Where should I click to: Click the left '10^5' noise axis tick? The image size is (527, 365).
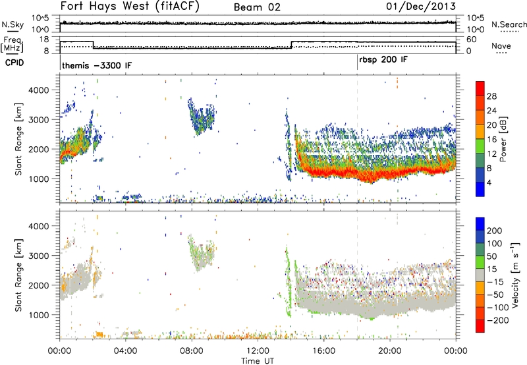click(40, 18)
